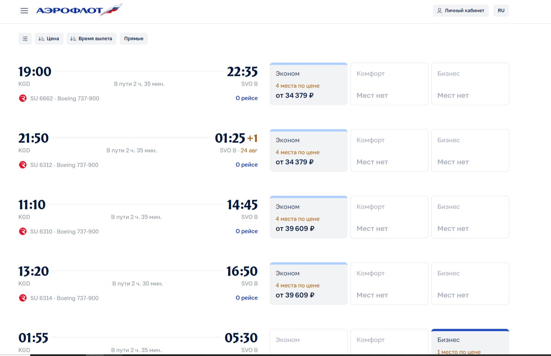
Task: Open О рейсе link for SU 6312
Action: click(x=247, y=165)
